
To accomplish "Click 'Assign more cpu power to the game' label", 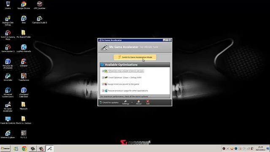I will [x=124, y=84].
